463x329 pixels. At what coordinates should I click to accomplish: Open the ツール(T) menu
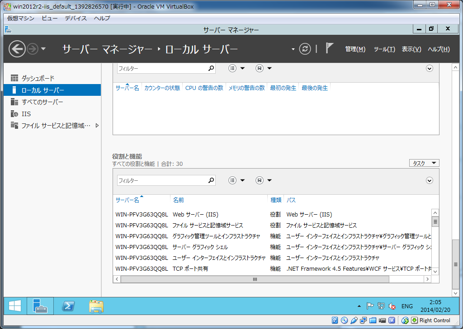click(384, 49)
